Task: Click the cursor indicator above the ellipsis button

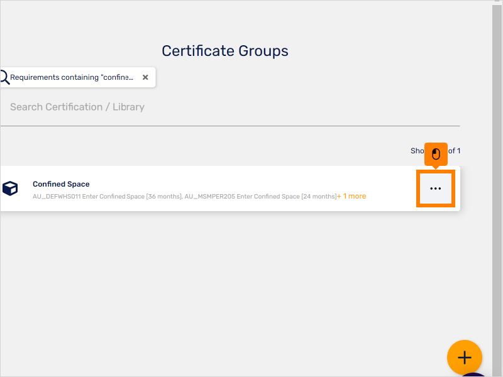Action: pos(436,153)
